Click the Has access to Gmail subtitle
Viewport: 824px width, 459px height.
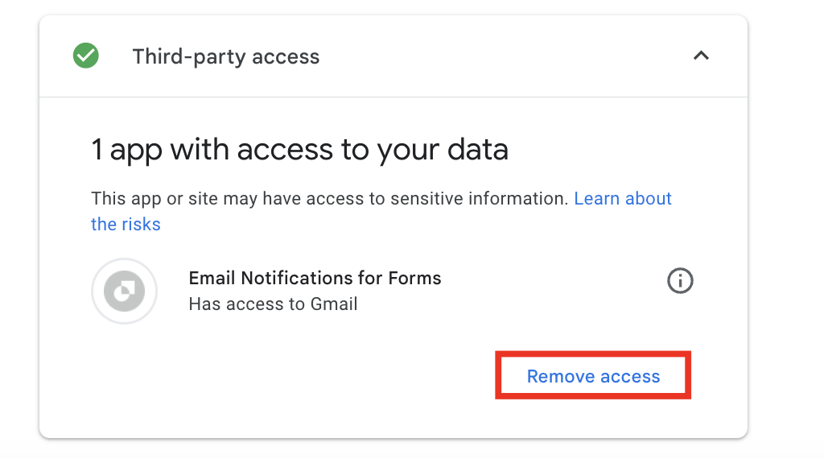click(273, 304)
